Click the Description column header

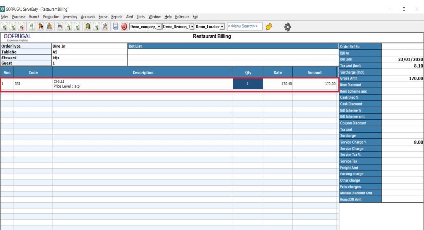pos(143,73)
